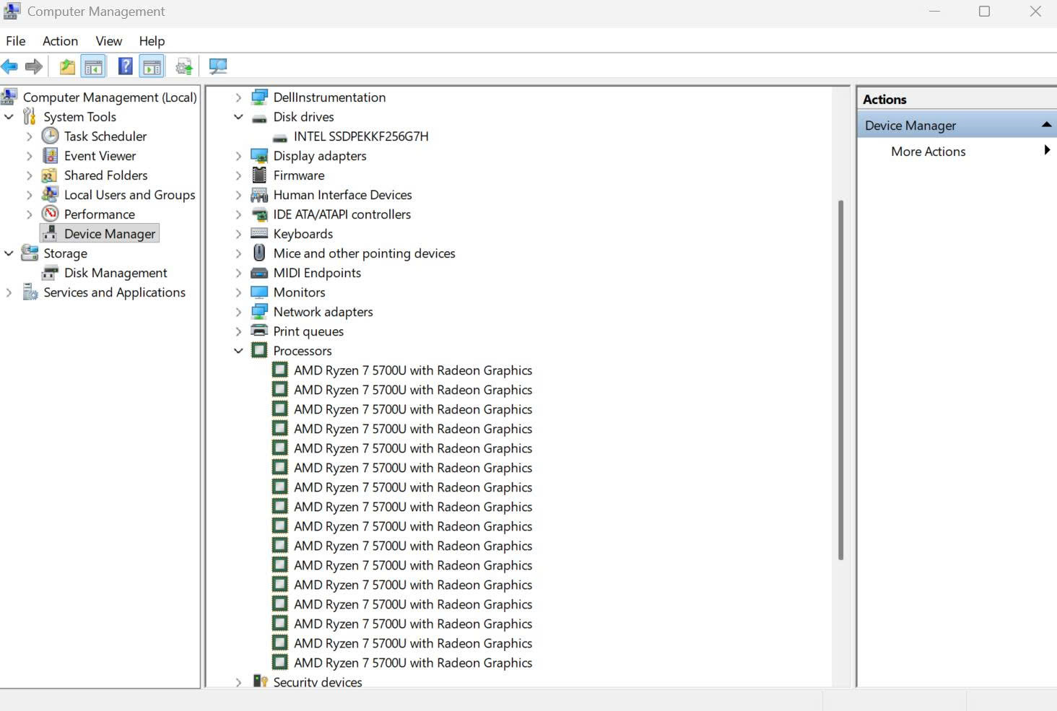1057x711 pixels.
Task: Select the last AMD Ryzen 7 5700U processor
Action: click(413, 663)
